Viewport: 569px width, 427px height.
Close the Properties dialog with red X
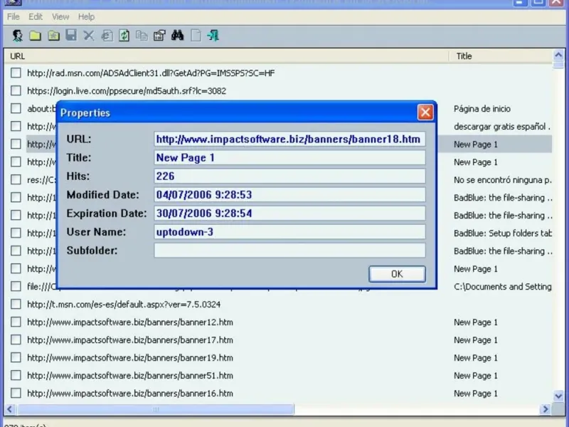425,112
